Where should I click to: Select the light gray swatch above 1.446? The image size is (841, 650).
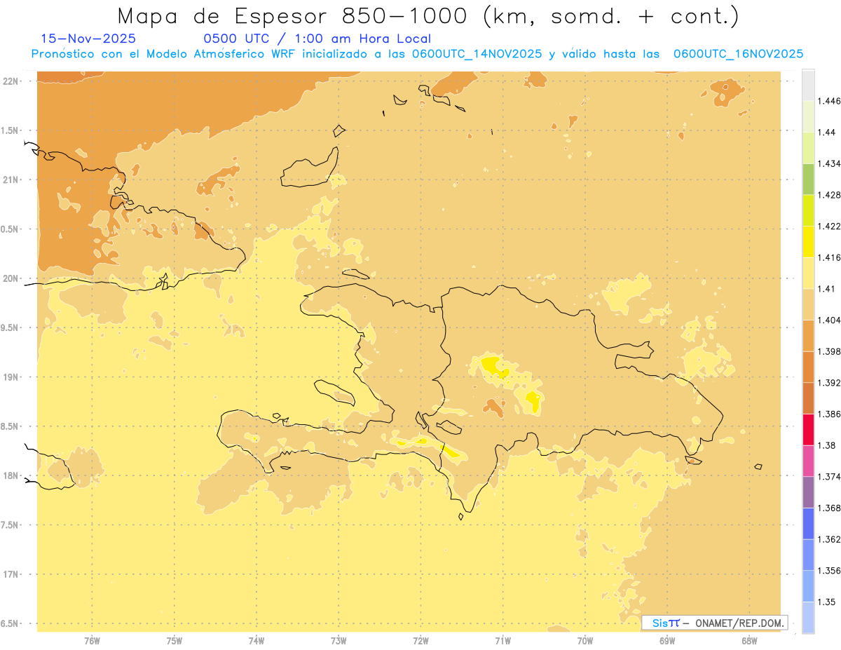(x=808, y=85)
